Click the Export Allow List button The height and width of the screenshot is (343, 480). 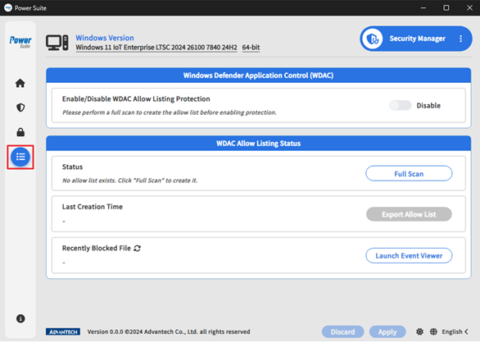click(409, 214)
